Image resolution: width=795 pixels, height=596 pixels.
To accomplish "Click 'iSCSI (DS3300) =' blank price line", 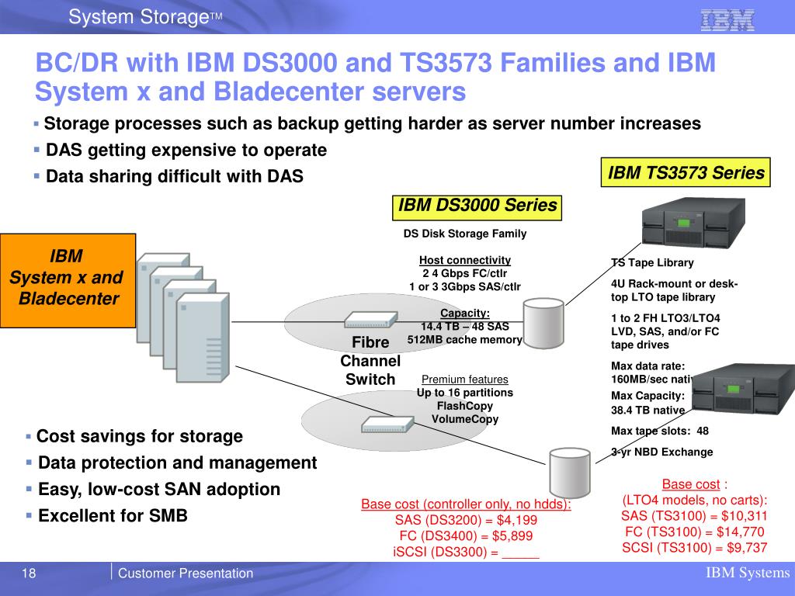I will click(466, 552).
